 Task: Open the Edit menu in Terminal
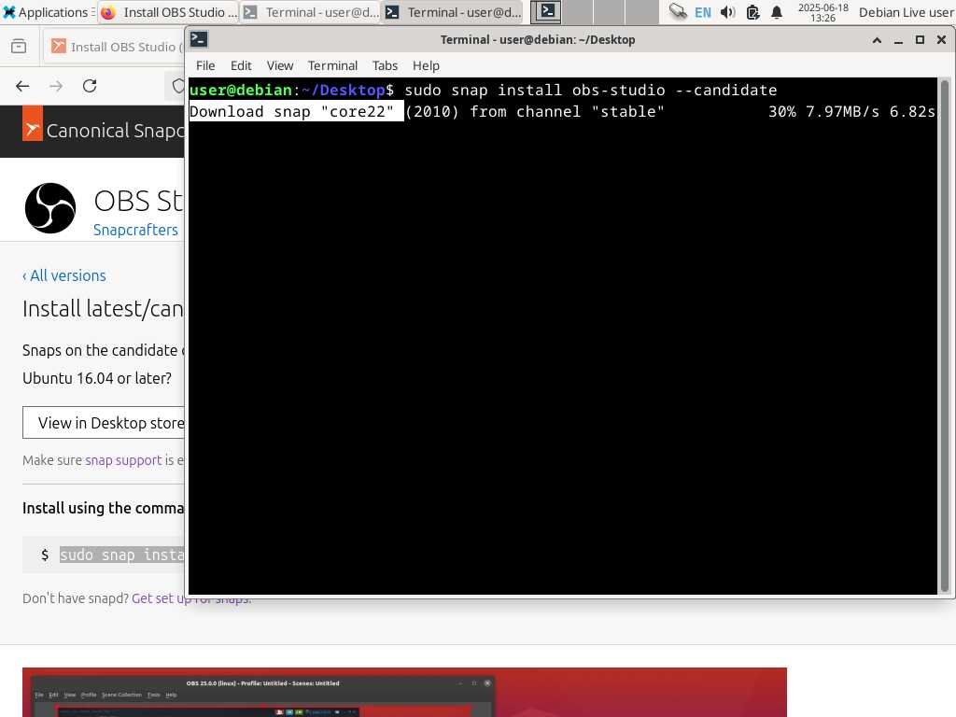pyautogui.click(x=241, y=66)
